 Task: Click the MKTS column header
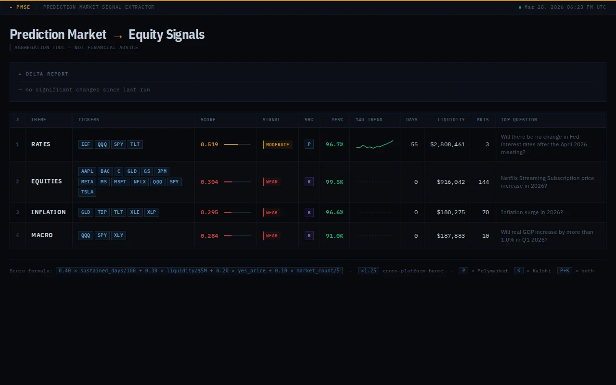coord(483,120)
